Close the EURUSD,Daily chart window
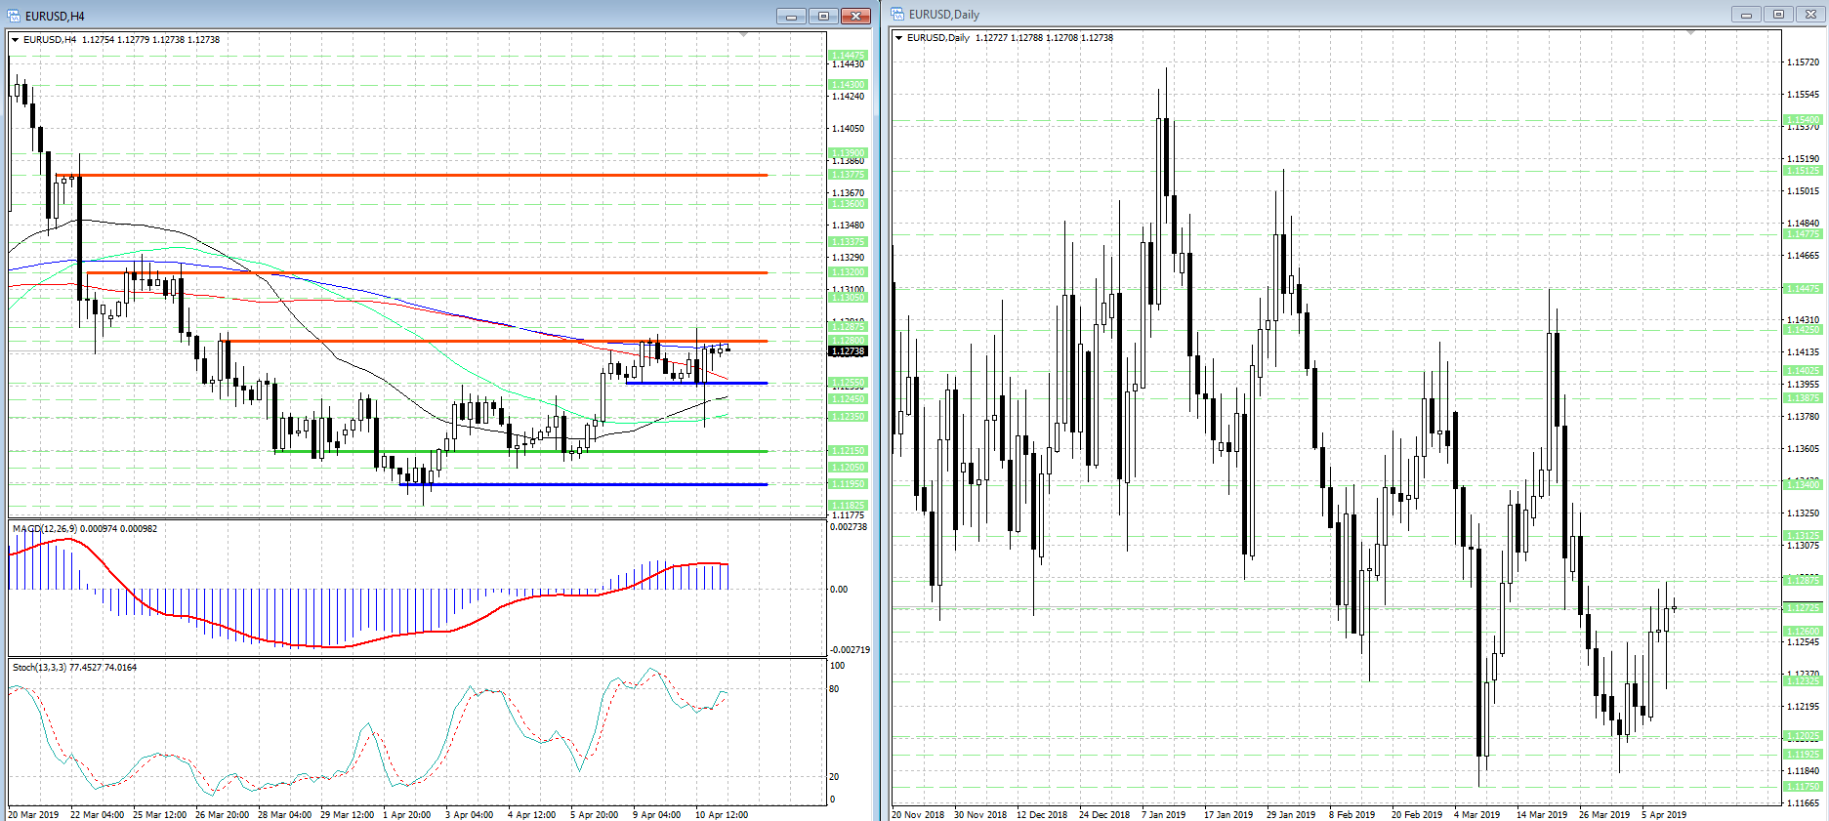 pos(1810,14)
